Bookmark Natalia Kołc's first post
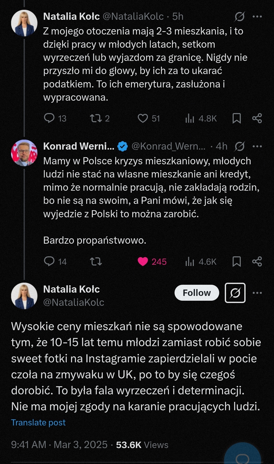 tap(236, 118)
